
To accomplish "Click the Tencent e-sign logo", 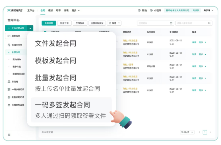I will [x=15, y=11].
